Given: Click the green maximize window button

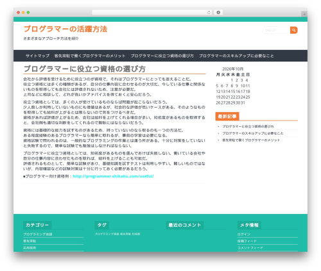Looking at the screenshot, I should pos(28,12).
